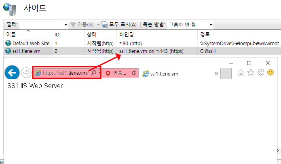The image size is (281, 164).
Task: Open browser Tools gear icon
Action: tap(260, 72)
